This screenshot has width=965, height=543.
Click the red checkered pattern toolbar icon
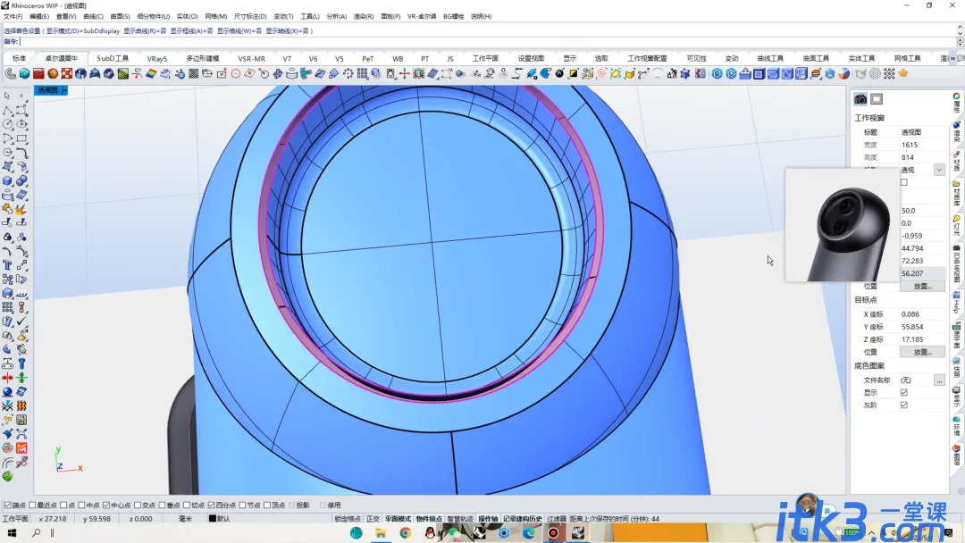[66, 74]
